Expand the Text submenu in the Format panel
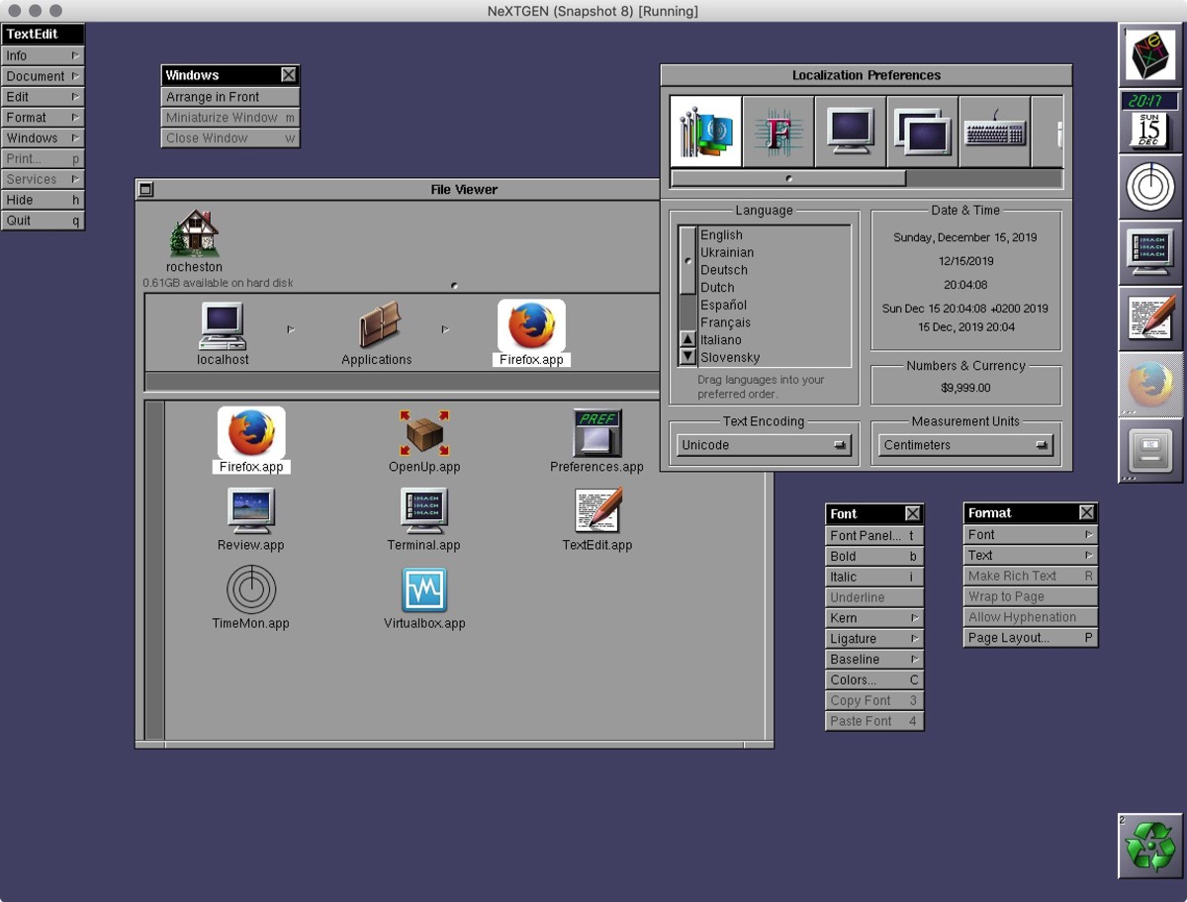The height and width of the screenshot is (902, 1187). (1031, 556)
